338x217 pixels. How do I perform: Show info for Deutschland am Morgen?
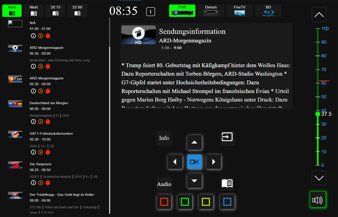tap(33, 122)
